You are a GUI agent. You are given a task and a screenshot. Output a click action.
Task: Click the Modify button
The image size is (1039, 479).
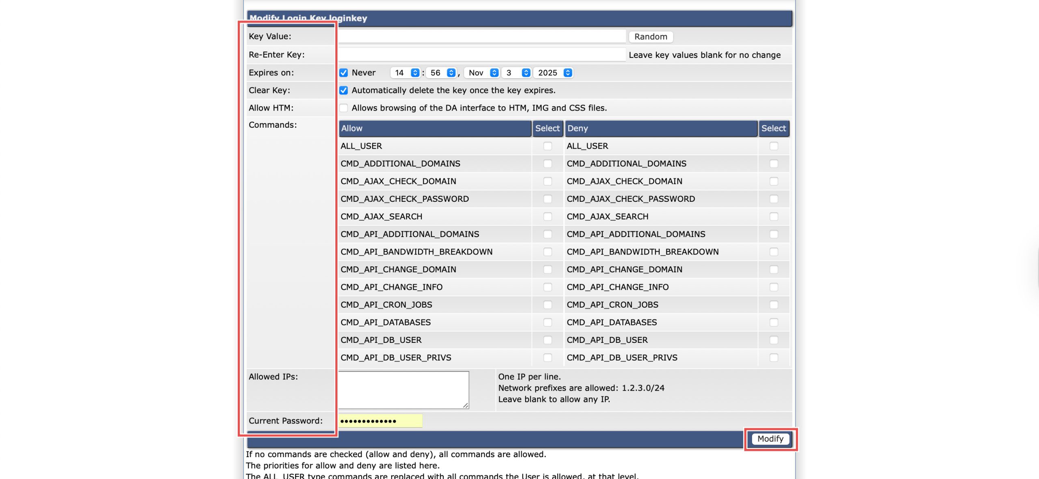(770, 438)
